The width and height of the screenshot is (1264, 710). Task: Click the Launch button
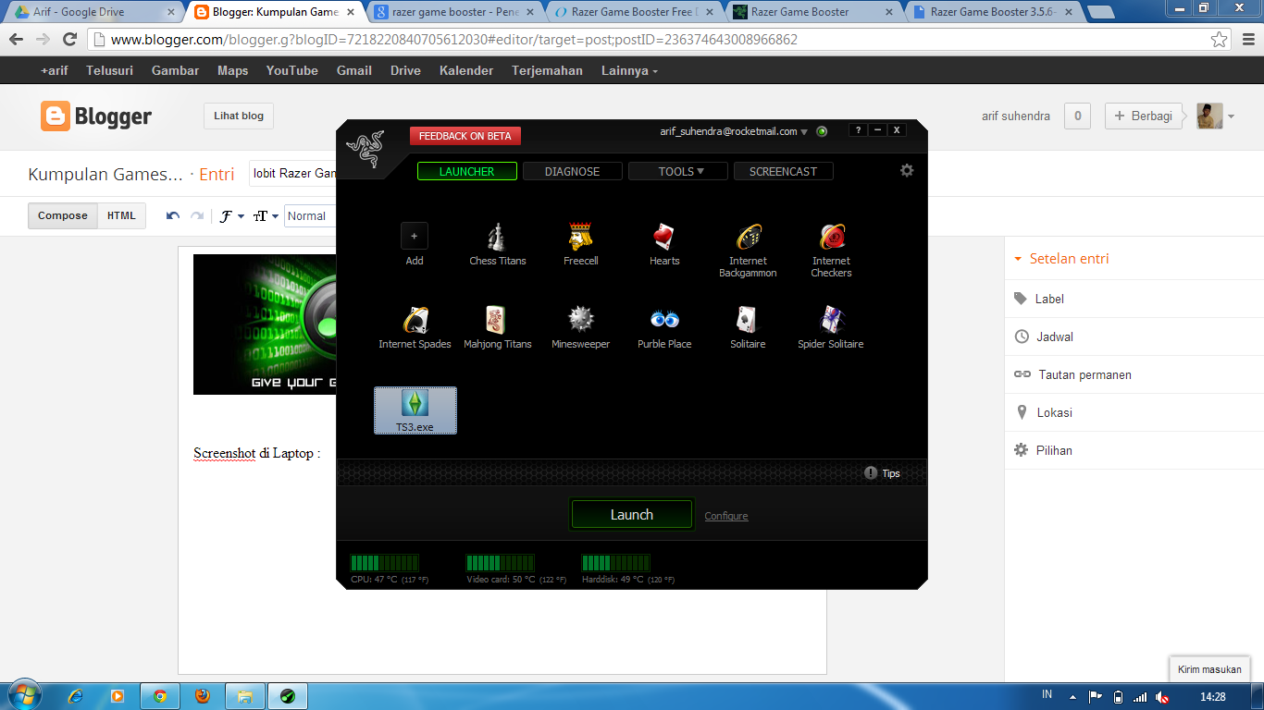[632, 515]
